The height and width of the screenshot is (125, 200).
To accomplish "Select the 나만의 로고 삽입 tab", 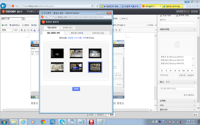I will tap(99, 33).
